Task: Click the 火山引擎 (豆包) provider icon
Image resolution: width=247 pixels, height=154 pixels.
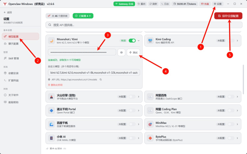Action: pyautogui.click(x=52, y=97)
